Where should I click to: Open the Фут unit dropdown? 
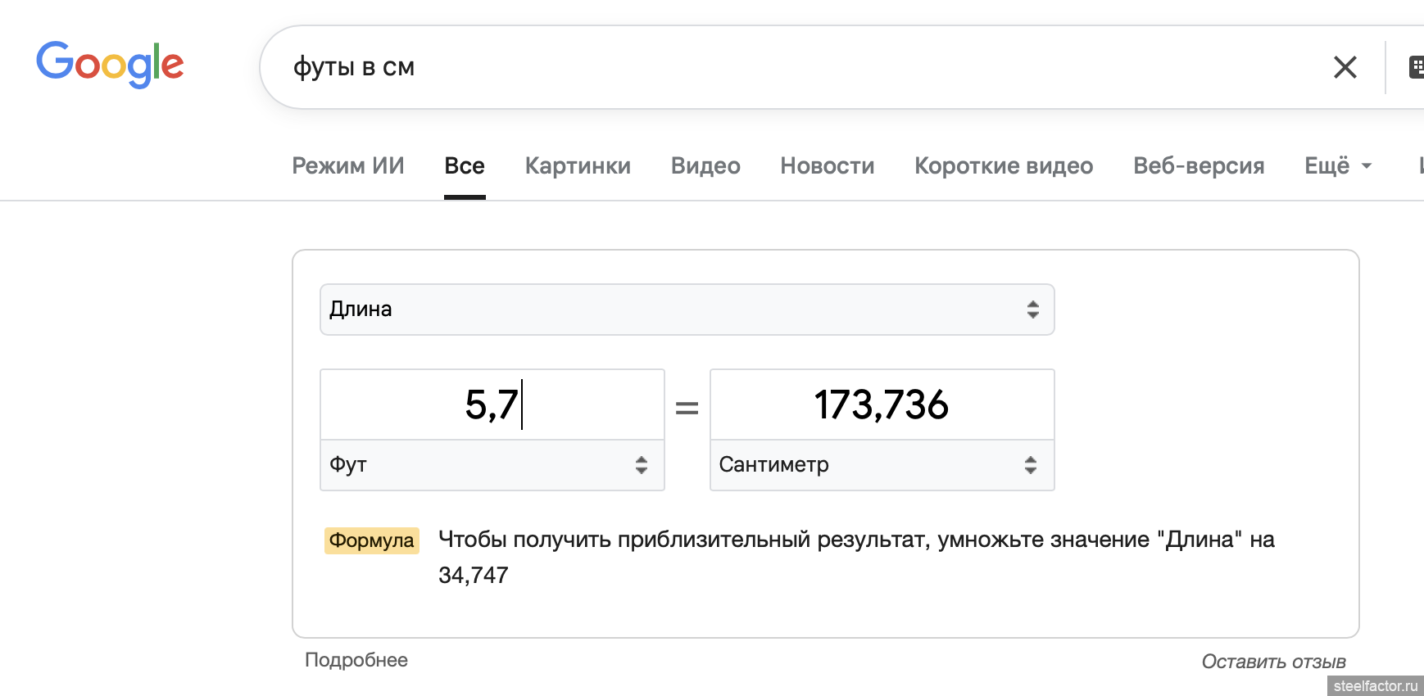pos(492,465)
